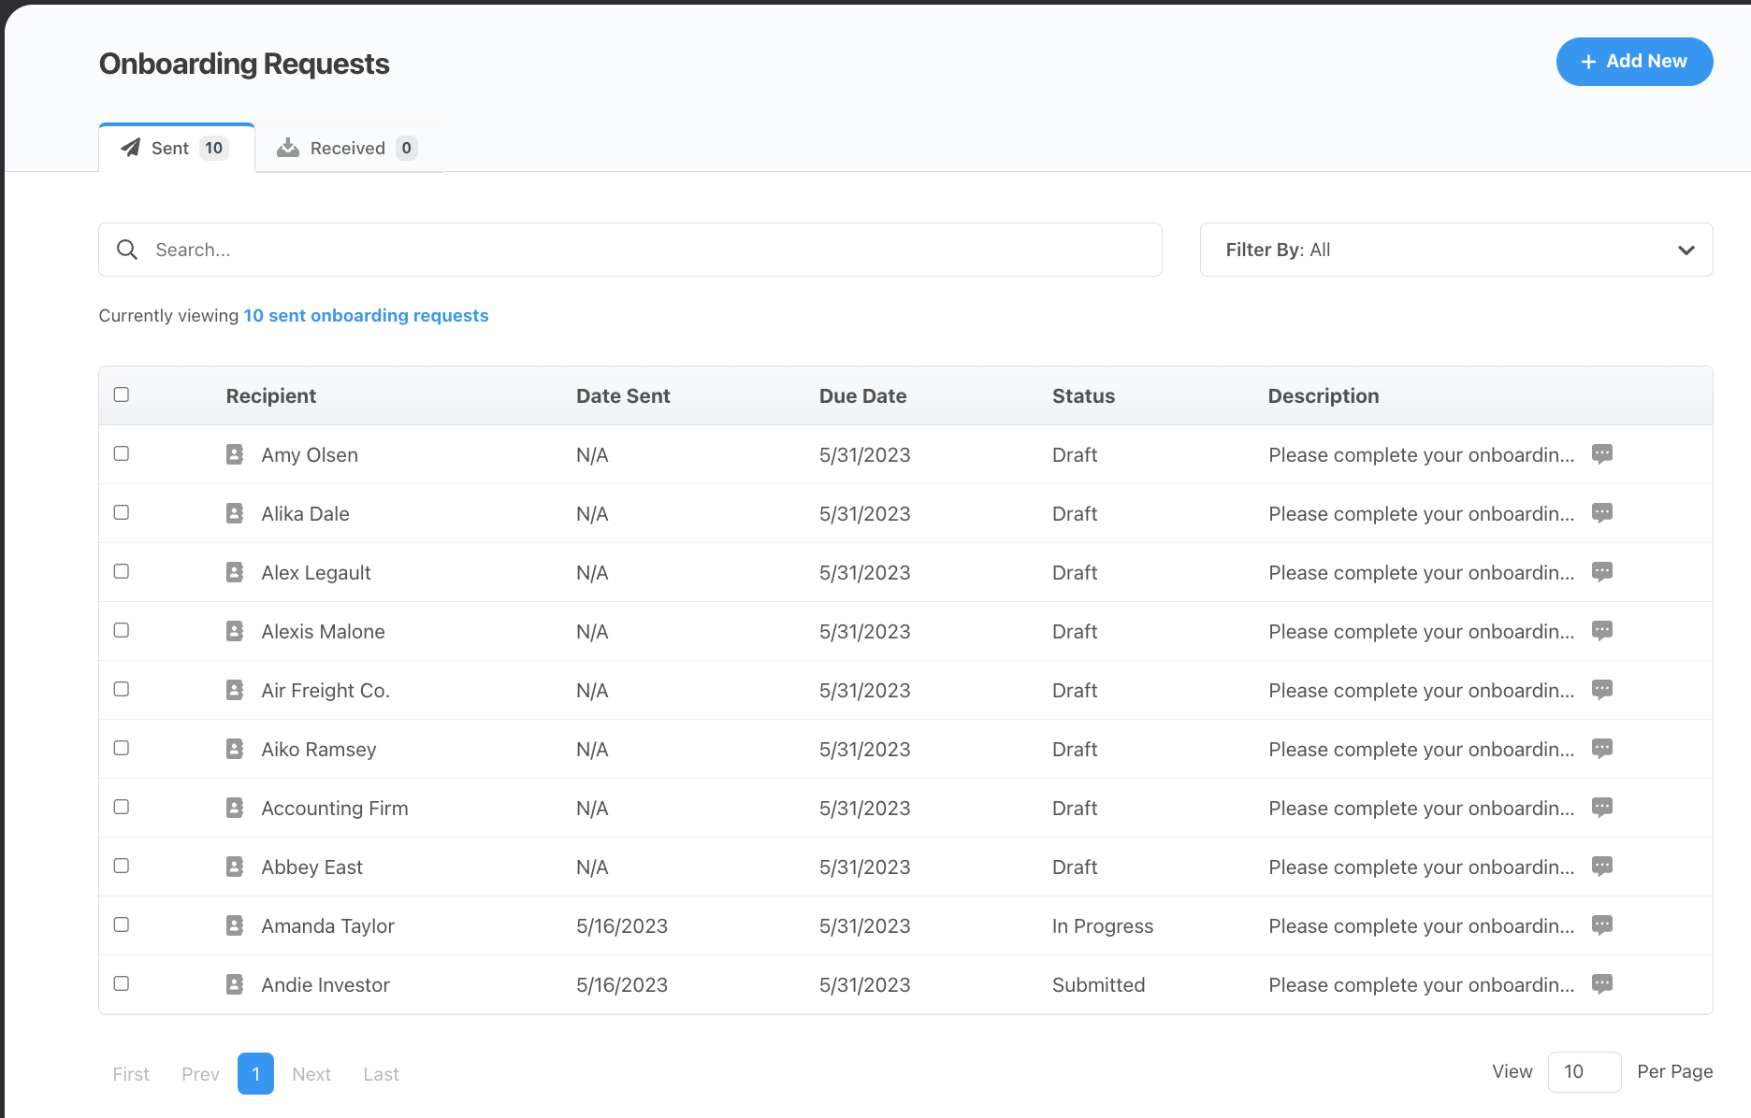
Task: Open comments for the Accounting Firm request
Action: (x=1602, y=807)
